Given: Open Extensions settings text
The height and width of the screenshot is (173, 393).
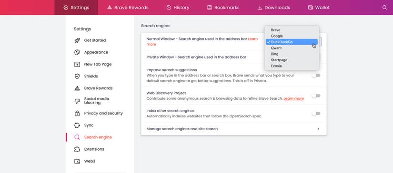Looking at the screenshot, I should pos(94,149).
